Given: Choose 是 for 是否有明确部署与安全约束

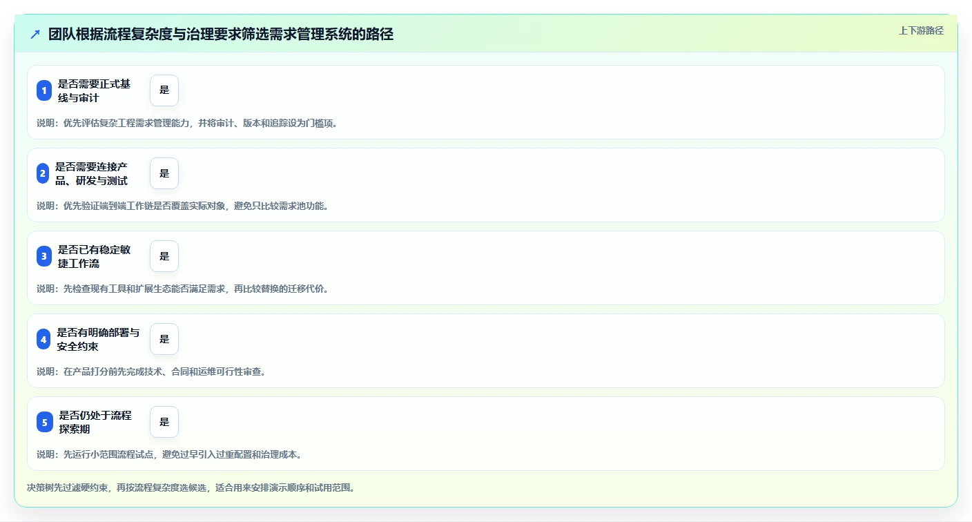Looking at the screenshot, I should tap(164, 339).
